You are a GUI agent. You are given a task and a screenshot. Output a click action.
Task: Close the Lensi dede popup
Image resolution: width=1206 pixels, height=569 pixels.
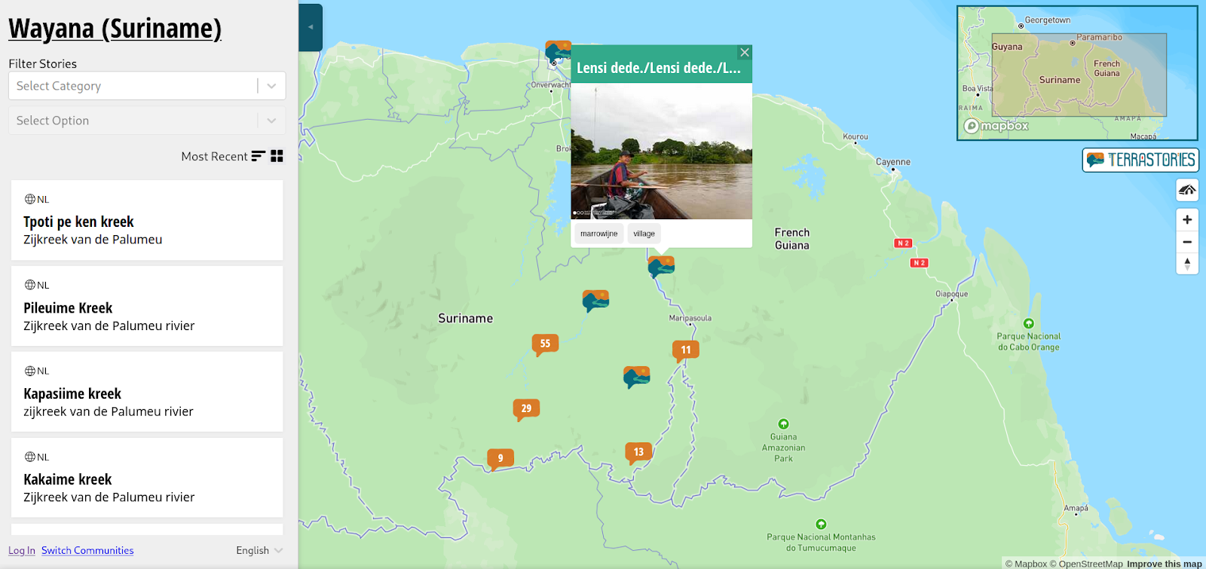(745, 52)
